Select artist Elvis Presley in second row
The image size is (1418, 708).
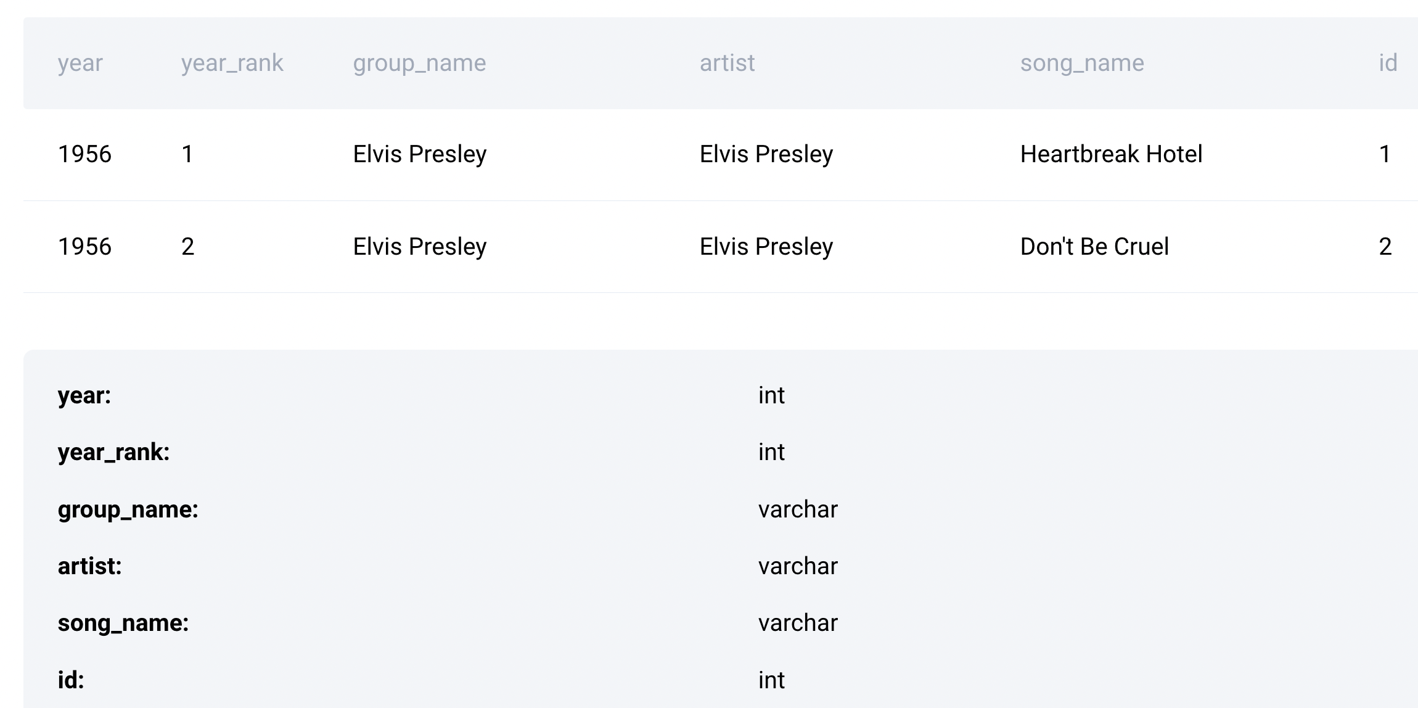(x=766, y=247)
